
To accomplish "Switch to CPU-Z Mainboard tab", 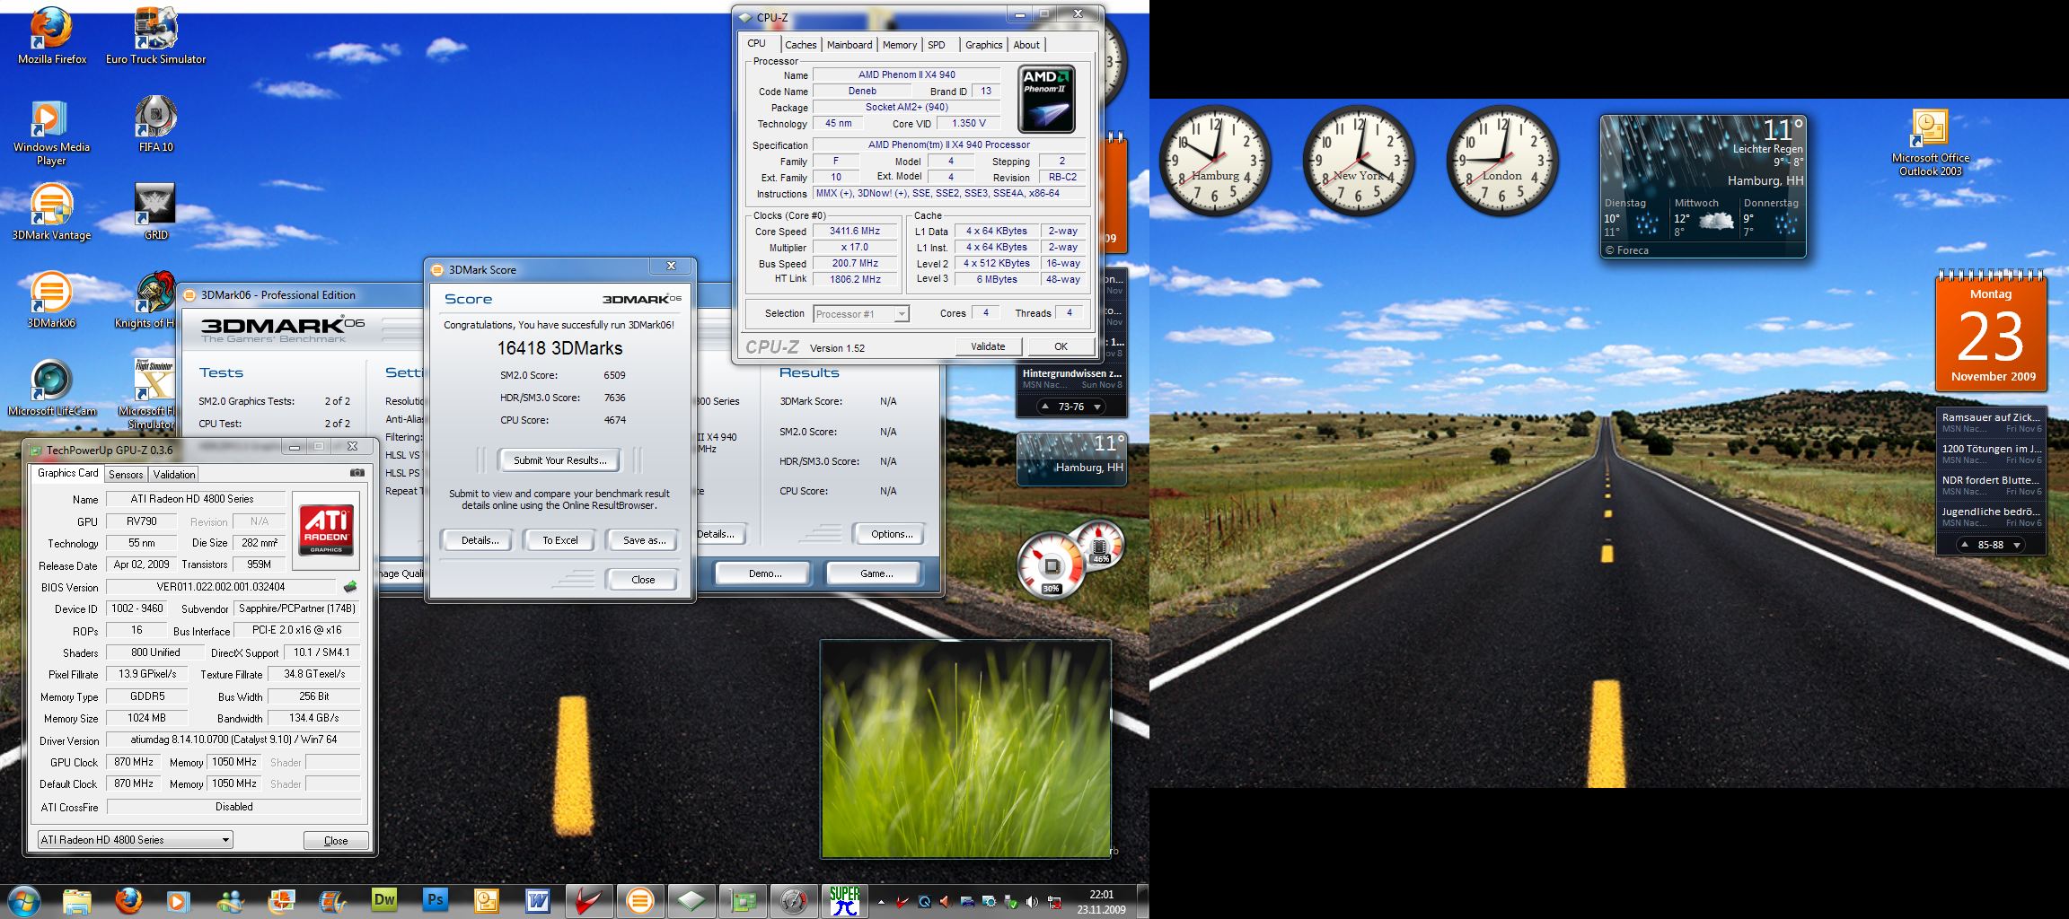I will coord(850,45).
